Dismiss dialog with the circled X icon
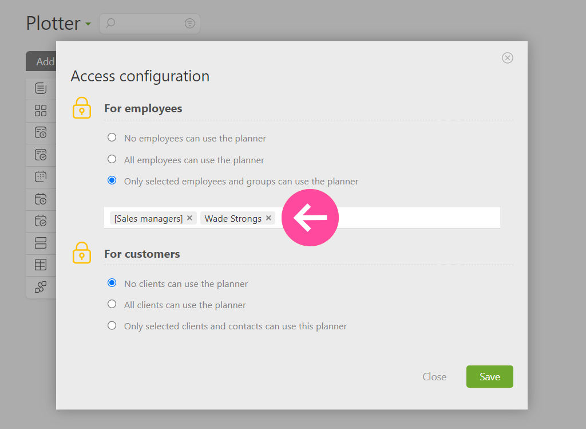 tap(507, 58)
